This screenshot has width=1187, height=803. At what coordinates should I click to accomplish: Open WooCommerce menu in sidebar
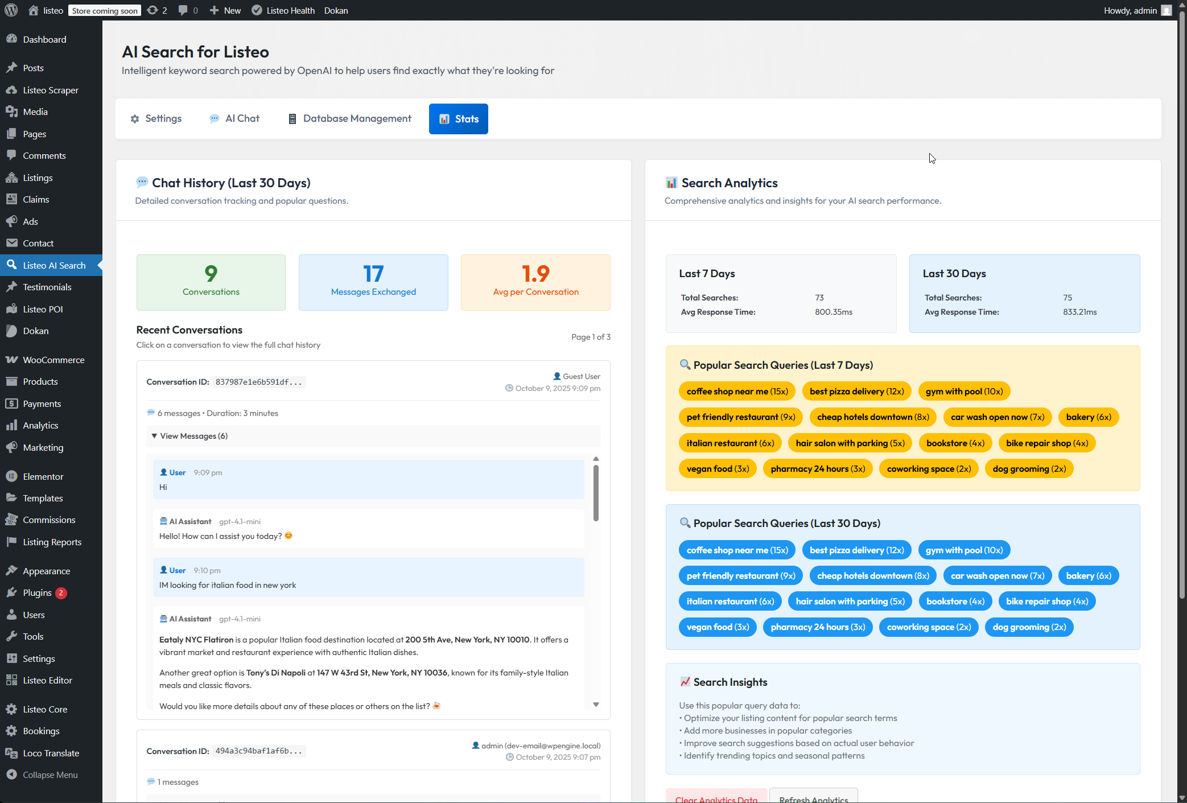tap(53, 360)
